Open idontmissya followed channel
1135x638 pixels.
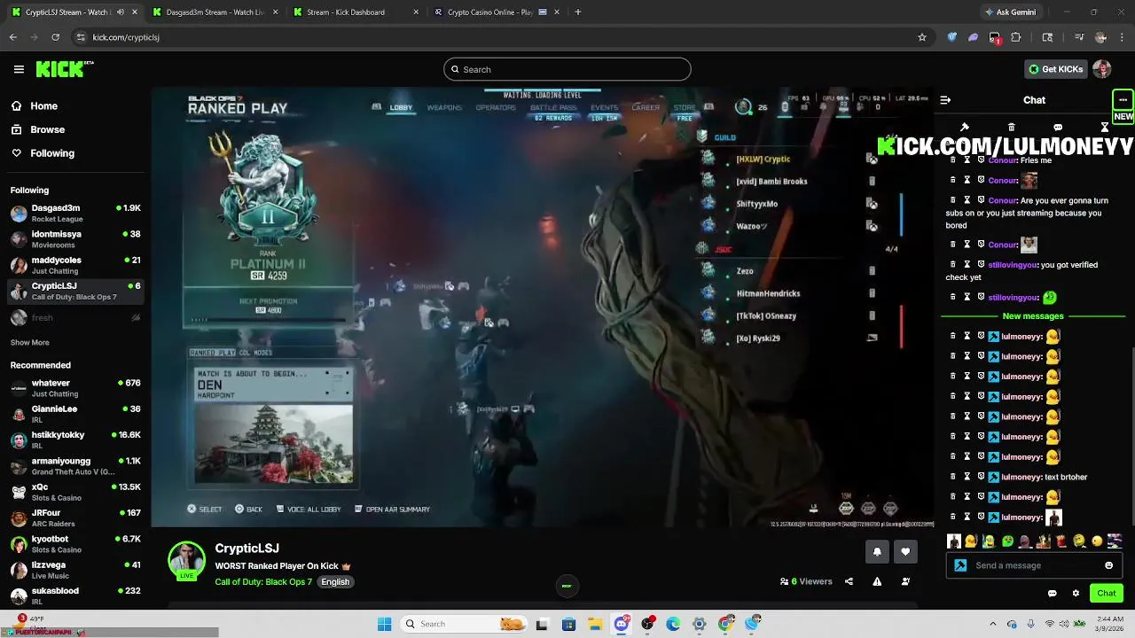point(75,238)
